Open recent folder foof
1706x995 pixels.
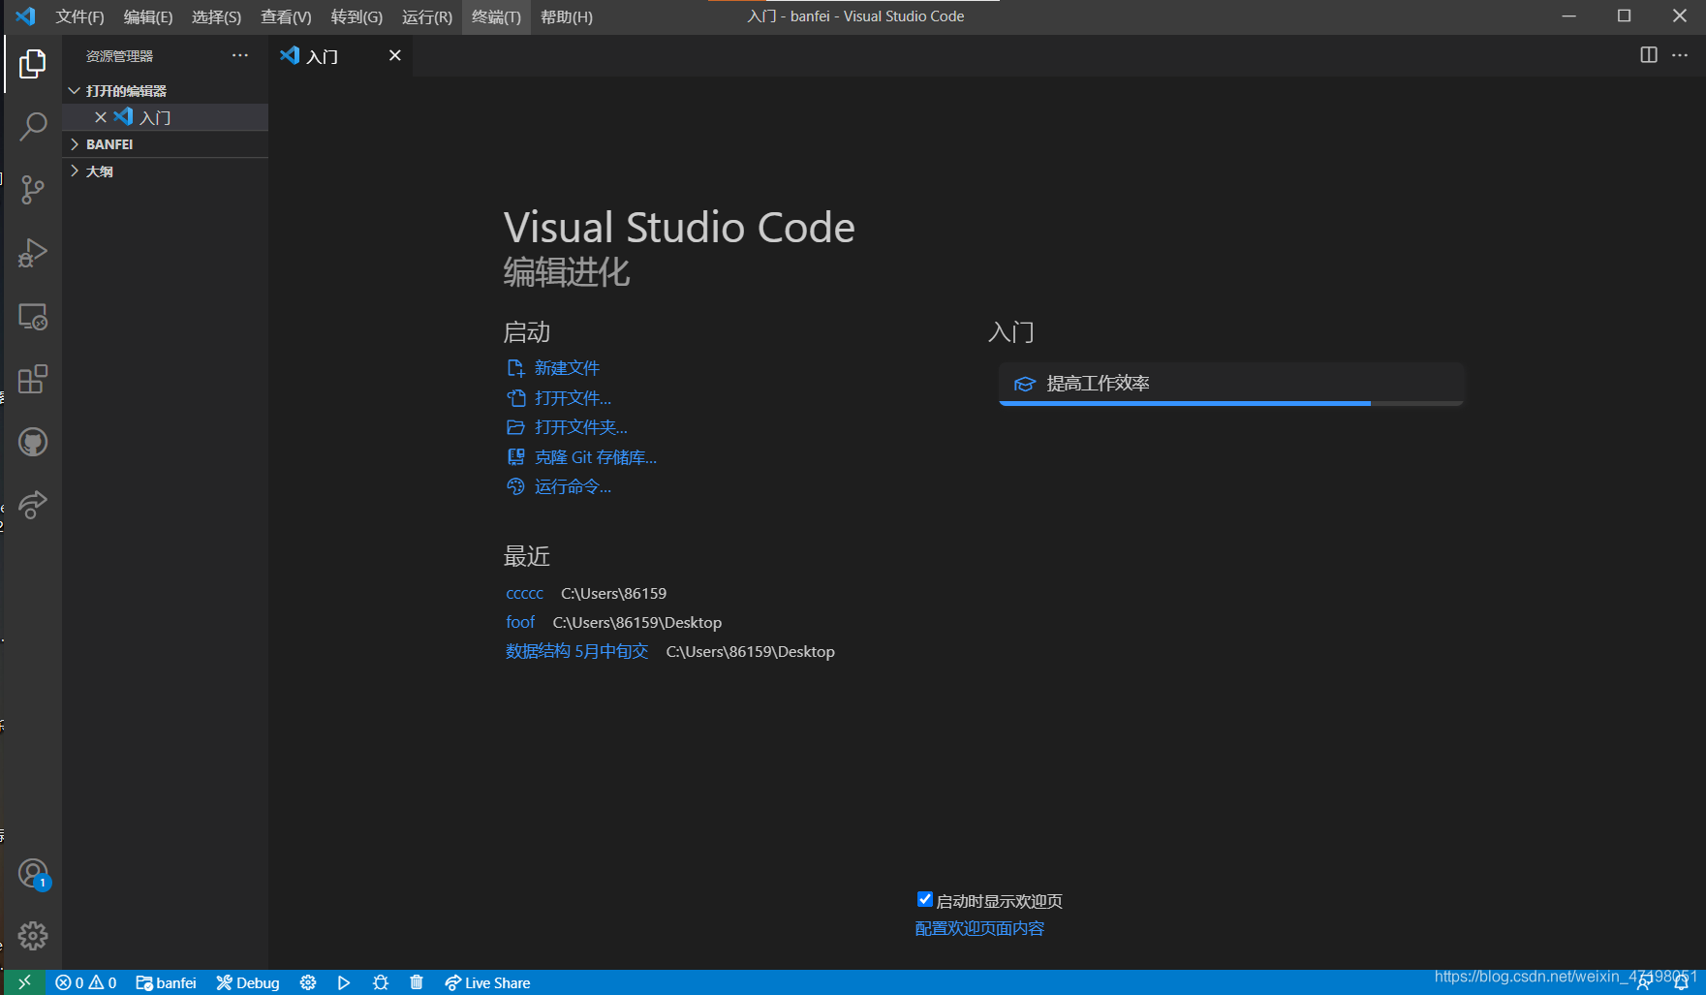point(520,622)
